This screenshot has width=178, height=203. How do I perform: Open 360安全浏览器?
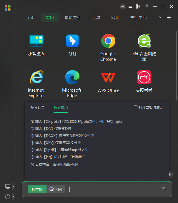pyautogui.click(x=144, y=48)
